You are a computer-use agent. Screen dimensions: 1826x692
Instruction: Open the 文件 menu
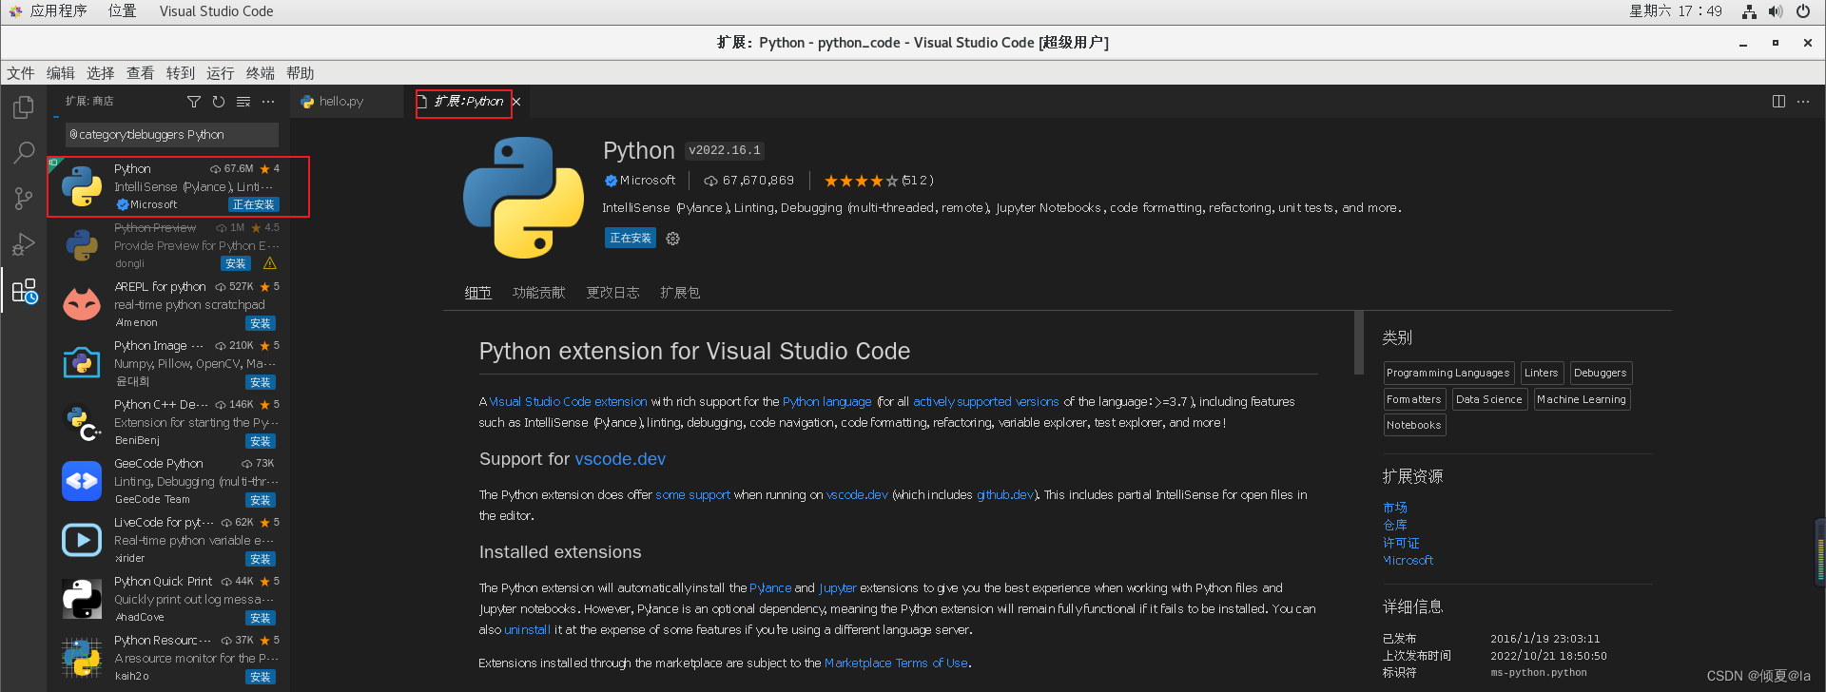[x=21, y=73]
